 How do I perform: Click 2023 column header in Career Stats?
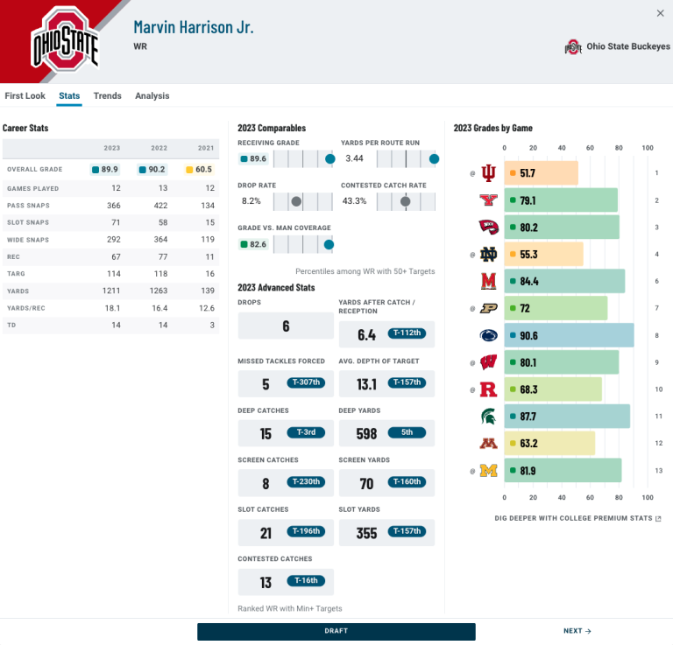tap(112, 148)
